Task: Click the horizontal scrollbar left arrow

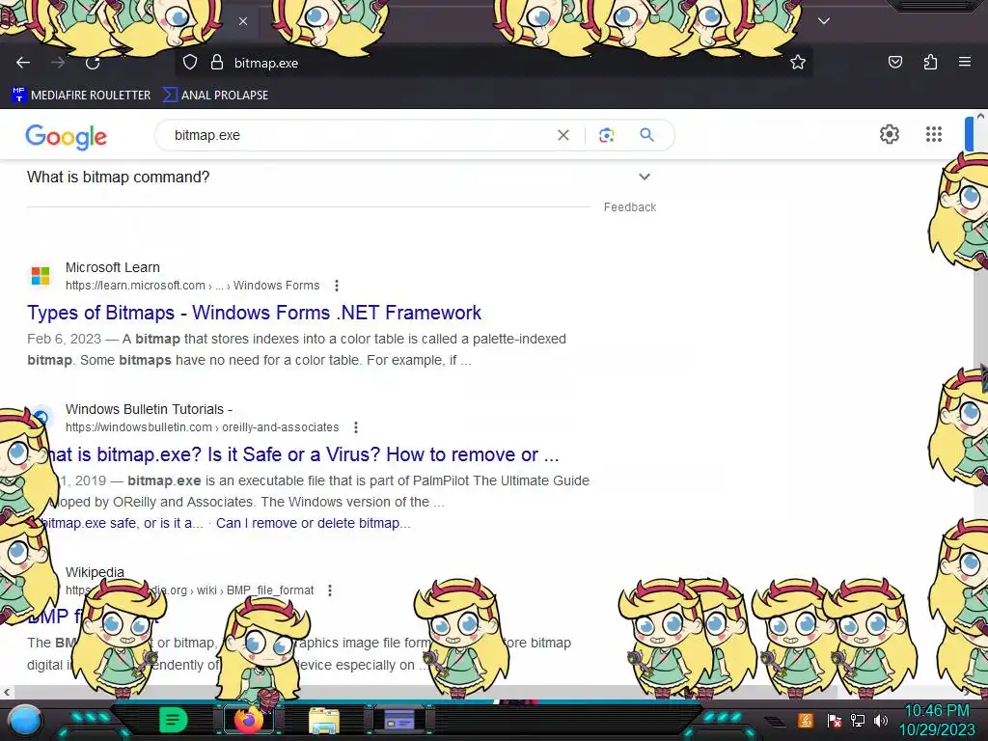Action: (7, 692)
